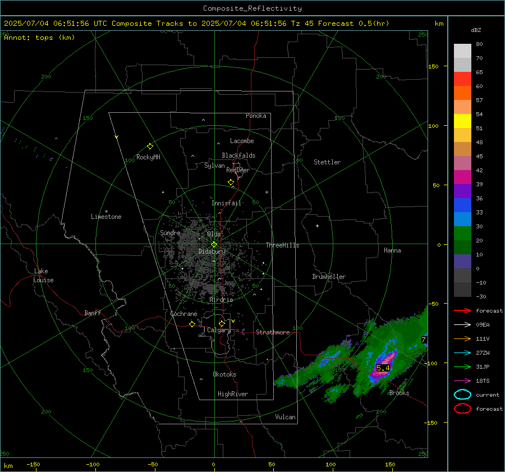Select the purple swatch in dBZ legend
This screenshot has height=472, width=505.
click(x=462, y=191)
